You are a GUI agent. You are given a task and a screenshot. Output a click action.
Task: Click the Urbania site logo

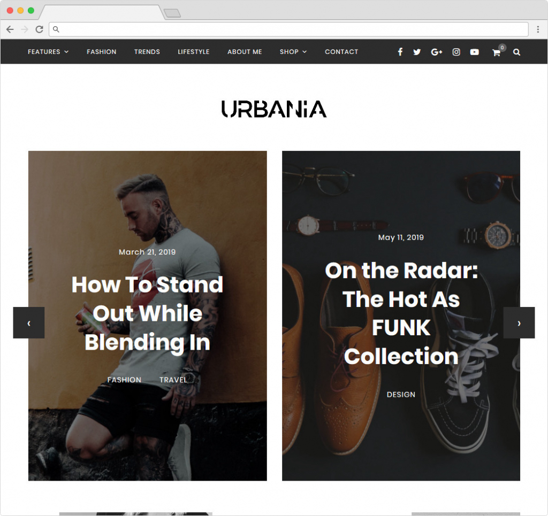tap(274, 109)
